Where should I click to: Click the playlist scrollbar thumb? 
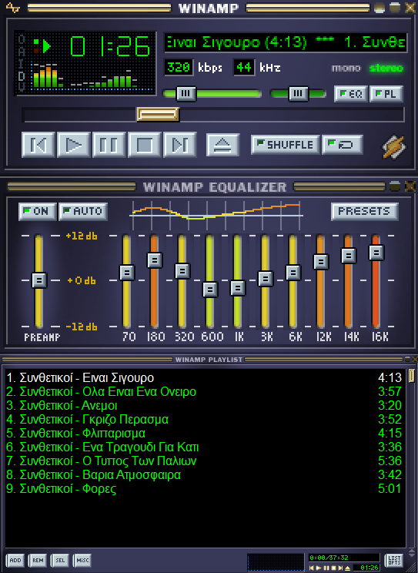click(x=411, y=375)
